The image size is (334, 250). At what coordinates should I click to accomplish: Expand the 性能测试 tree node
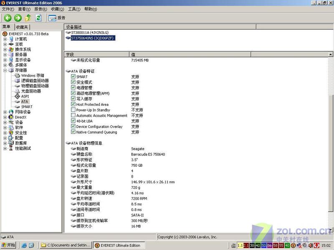[5, 148]
